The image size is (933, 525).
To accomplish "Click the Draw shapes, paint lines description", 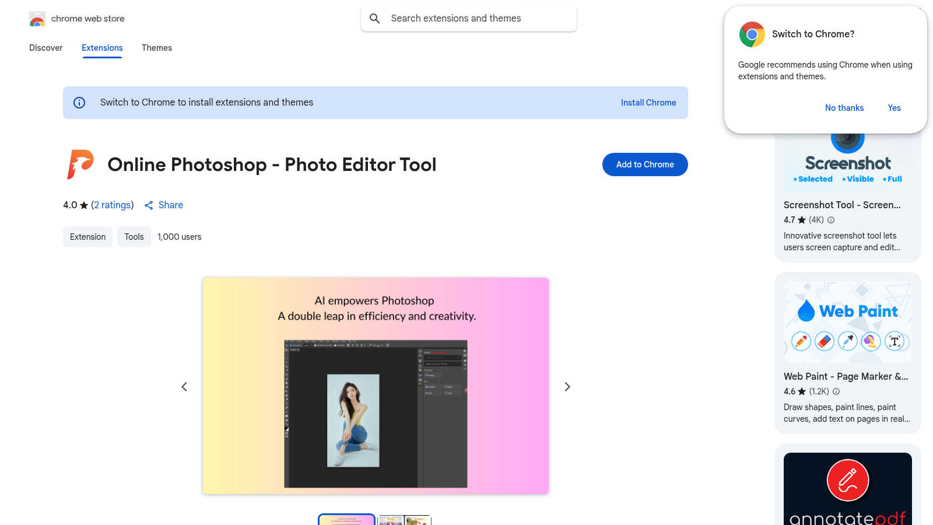I will 847,413.
